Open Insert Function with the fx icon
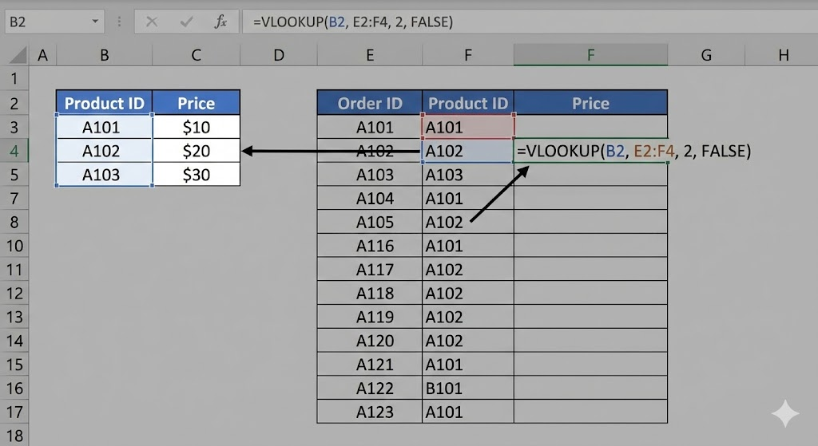Viewport: 818px width, 446px height. click(x=220, y=22)
